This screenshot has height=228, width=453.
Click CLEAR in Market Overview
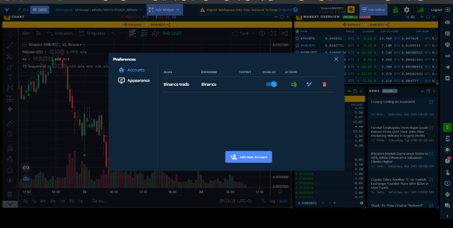tap(365, 17)
